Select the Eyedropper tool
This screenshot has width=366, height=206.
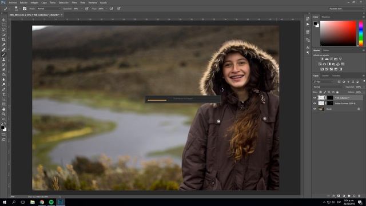click(3, 45)
